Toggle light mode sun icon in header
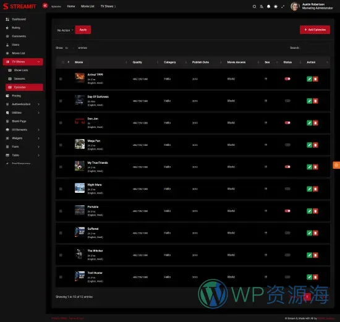340x322 pixels. coord(276,7)
